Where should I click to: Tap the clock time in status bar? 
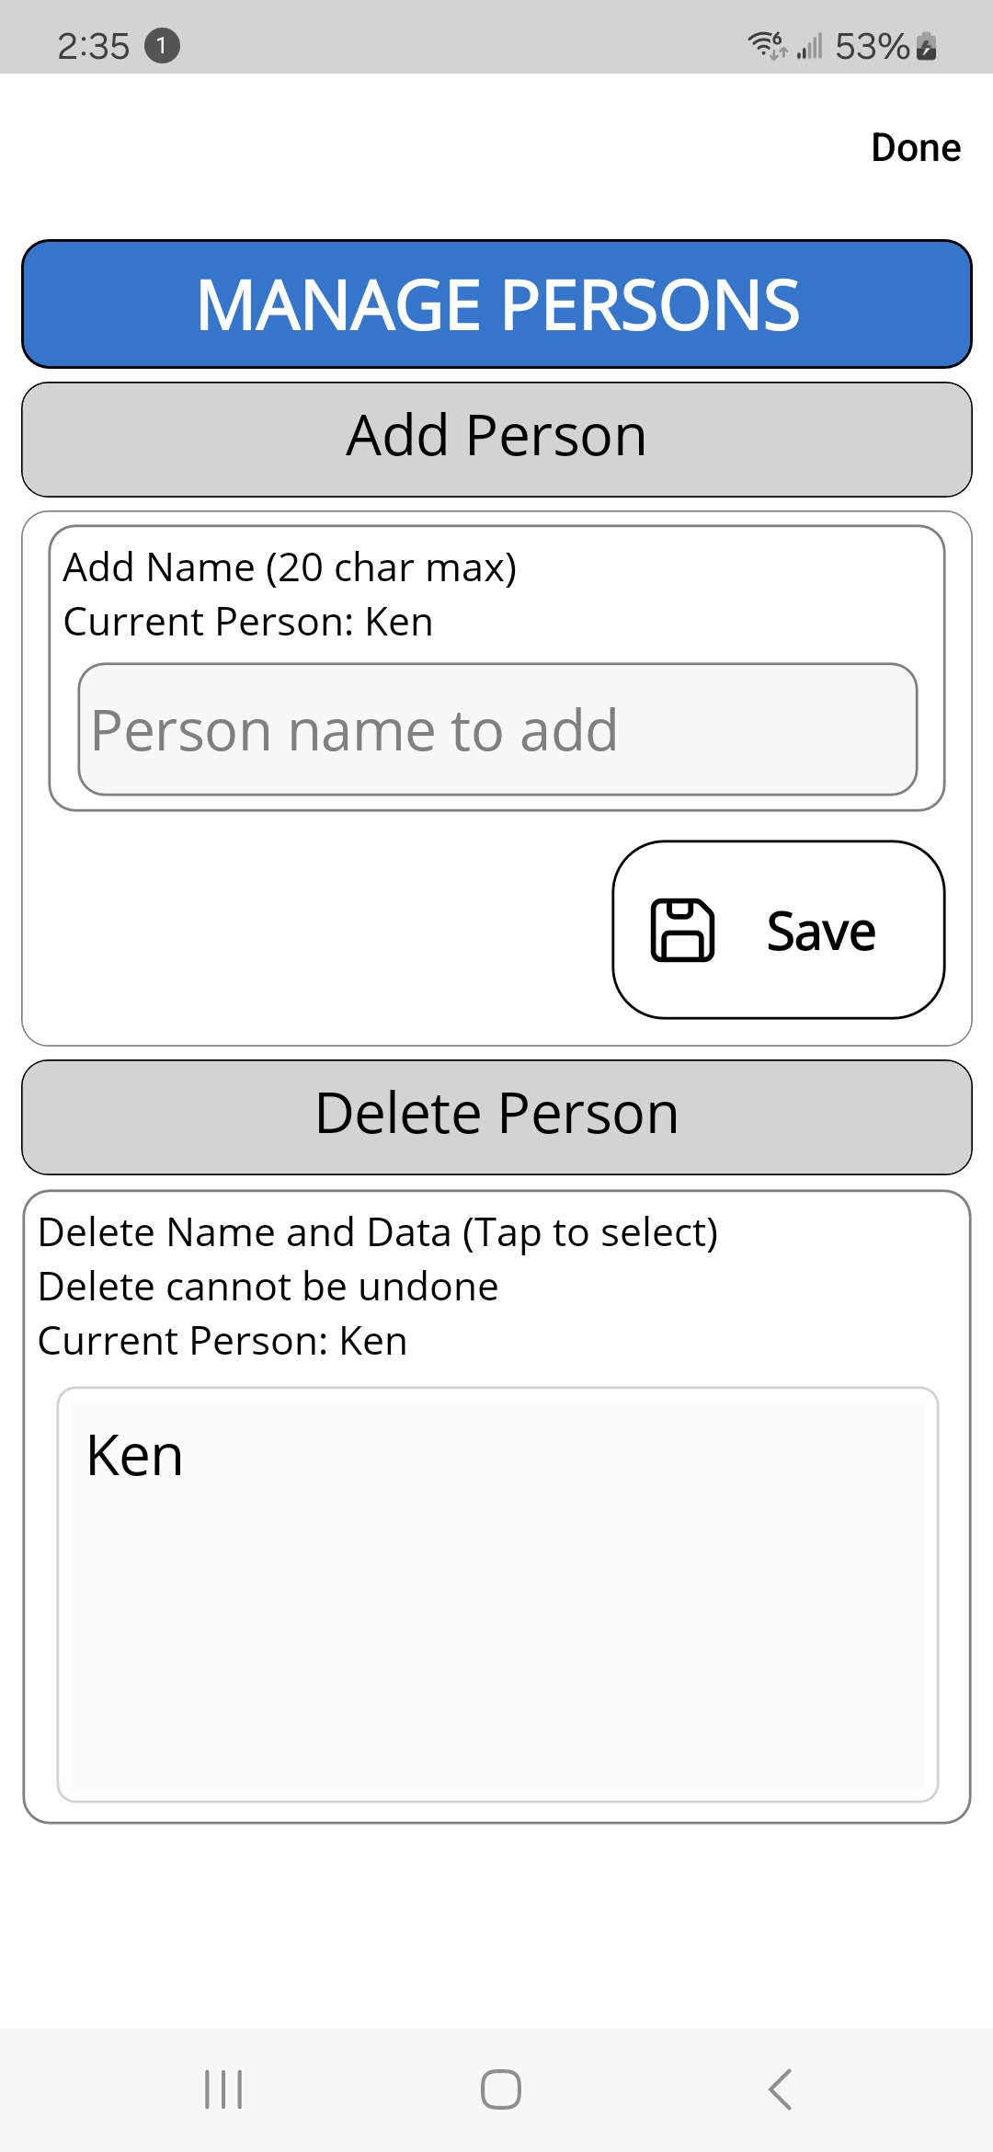point(94,46)
